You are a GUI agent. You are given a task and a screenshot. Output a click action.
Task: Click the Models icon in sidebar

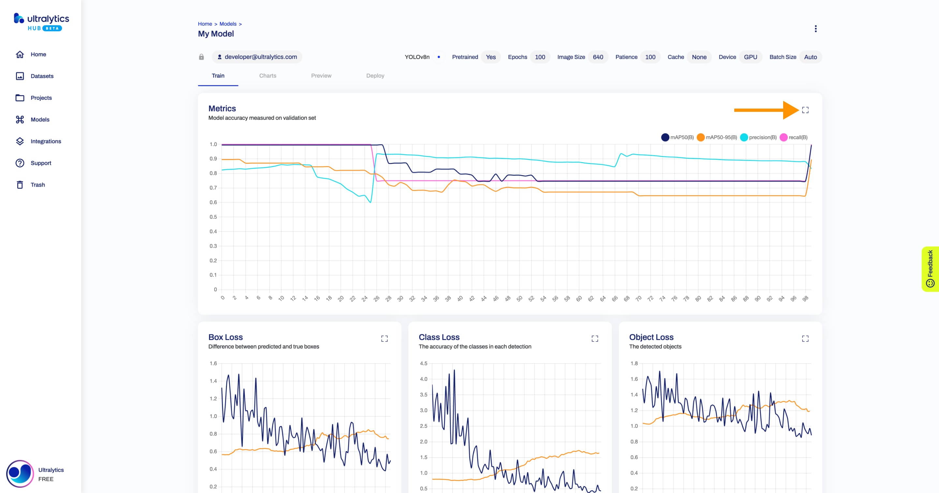pos(20,119)
